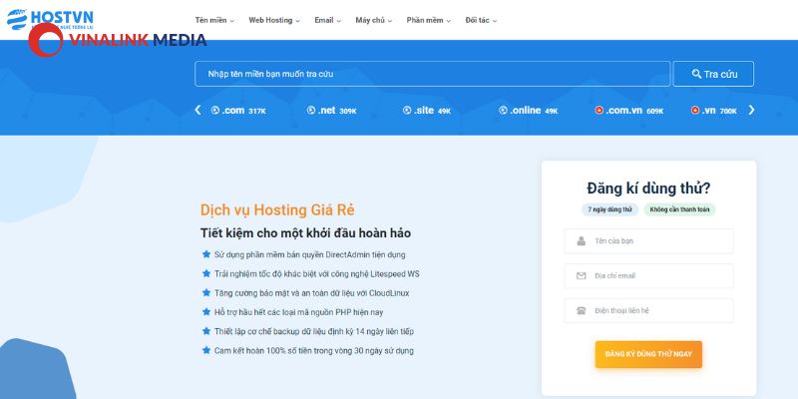
Task: Open the Đối tác menu
Action: coord(481,20)
